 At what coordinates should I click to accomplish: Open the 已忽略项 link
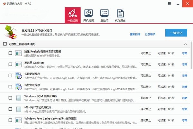pos(150,34)
